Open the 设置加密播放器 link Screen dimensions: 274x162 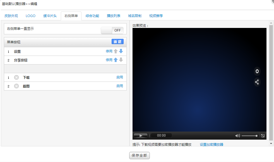point(211,144)
